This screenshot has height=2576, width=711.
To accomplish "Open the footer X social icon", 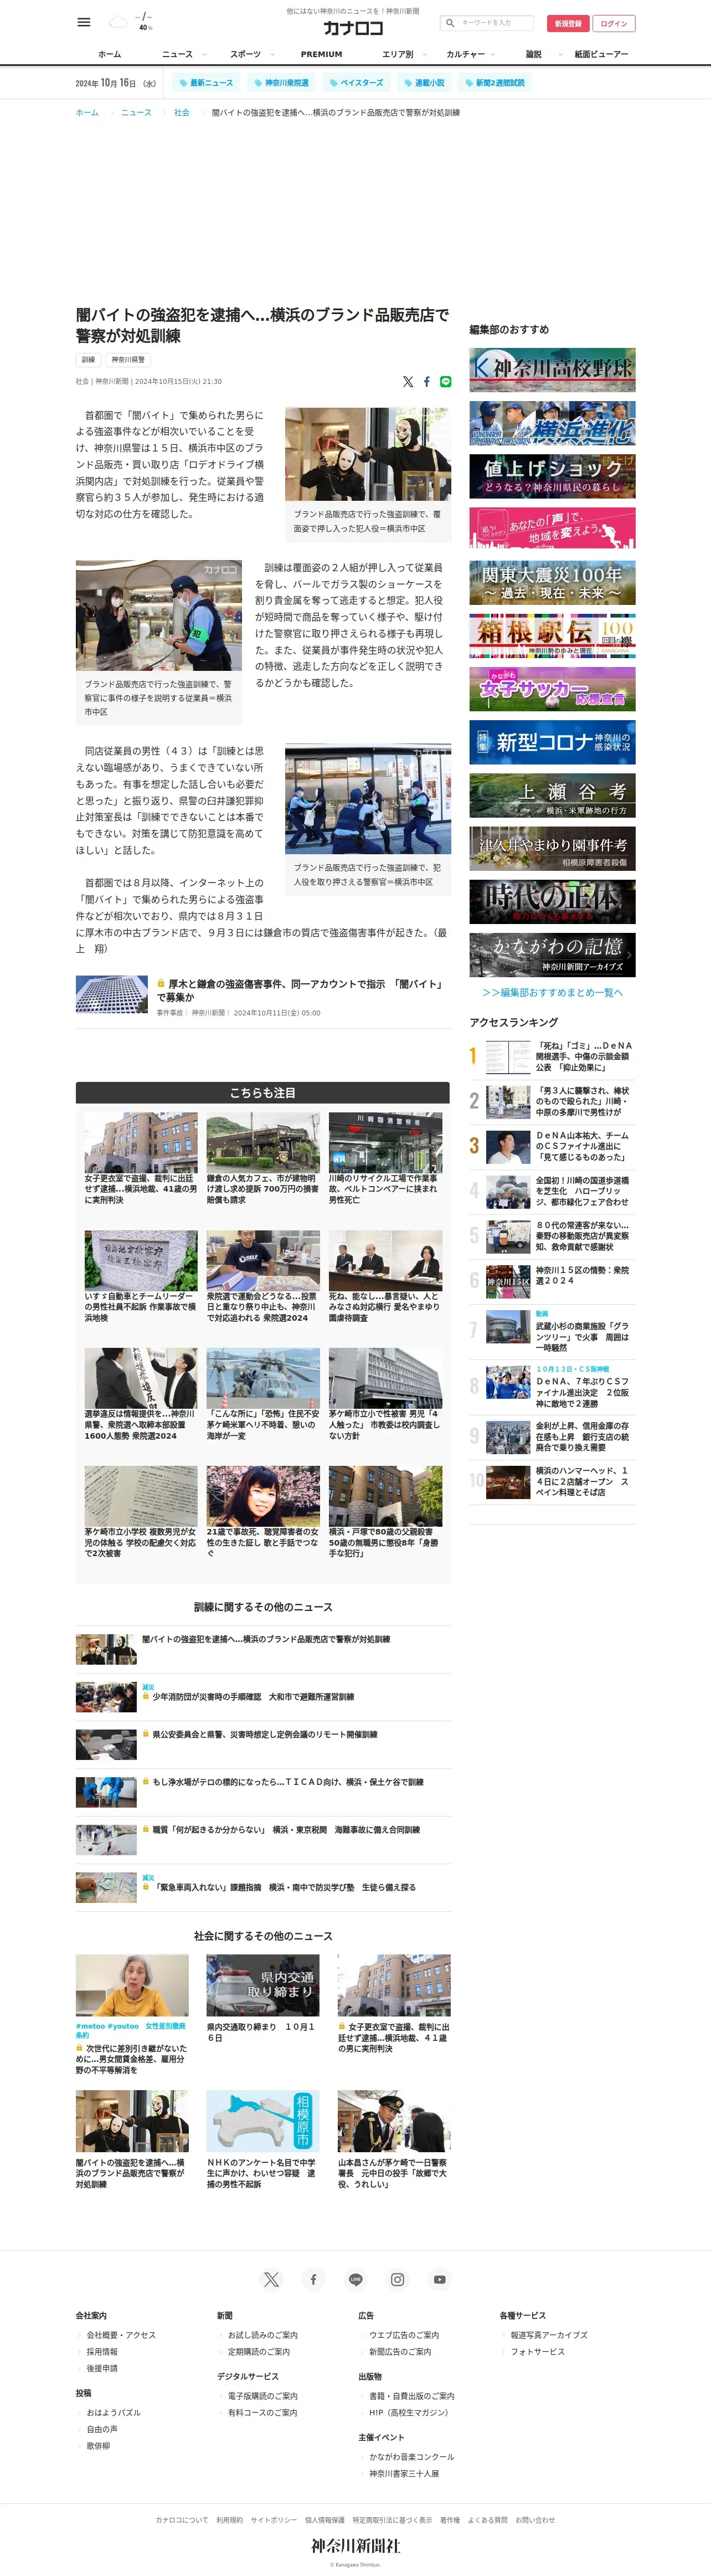I will [271, 2279].
